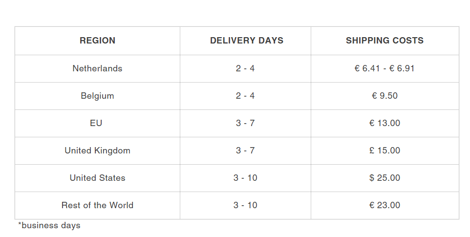The width and height of the screenshot is (470, 237).
Task: Select the Belgium region cell
Action: coord(97,96)
